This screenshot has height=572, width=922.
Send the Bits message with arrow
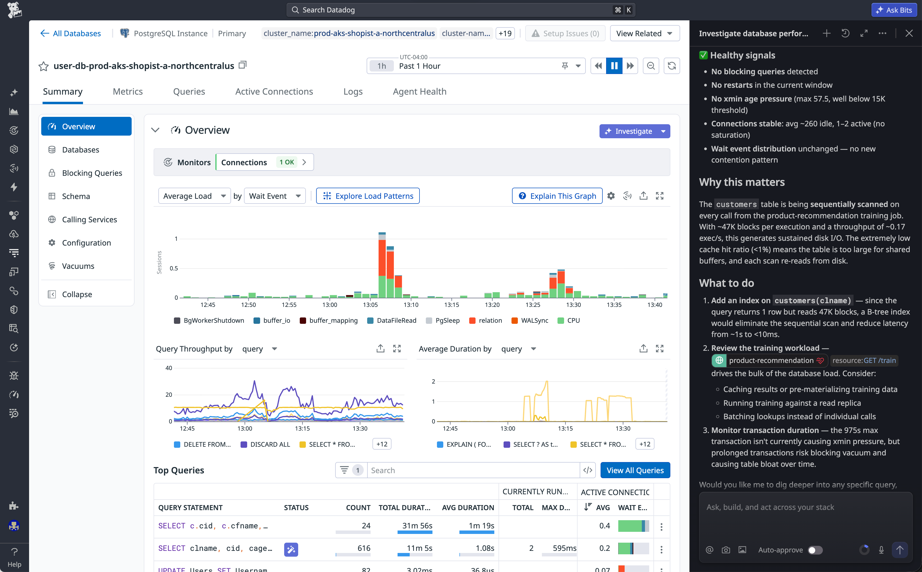pyautogui.click(x=900, y=550)
